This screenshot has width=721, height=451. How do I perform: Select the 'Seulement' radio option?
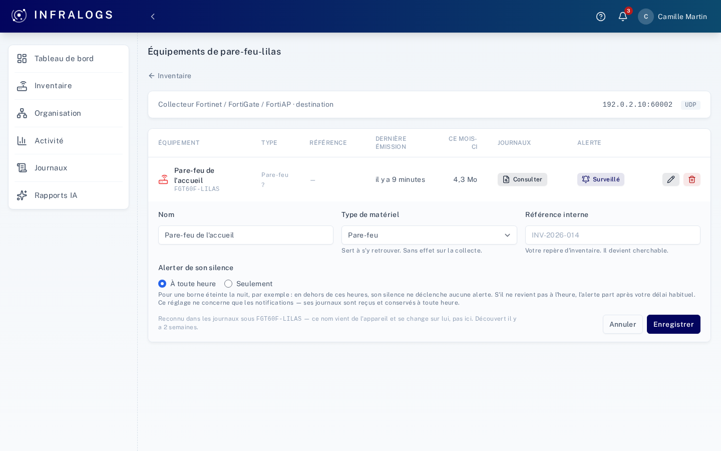coord(228,284)
